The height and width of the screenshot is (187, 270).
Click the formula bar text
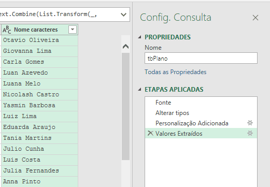[x=48, y=14]
